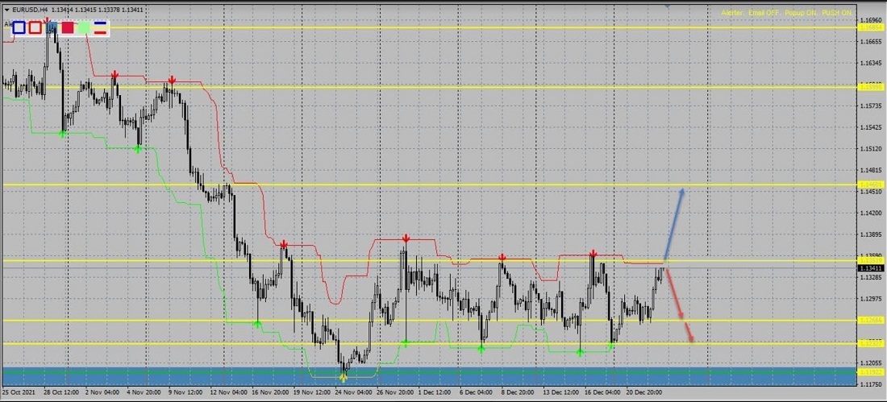Select the 1.12327 yellow price level label
Image resolution: width=887 pixels, height=402 pixels.
870,343
